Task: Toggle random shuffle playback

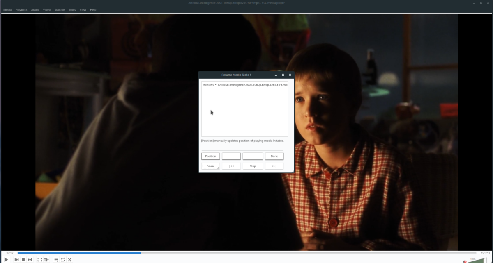Action: point(69,260)
